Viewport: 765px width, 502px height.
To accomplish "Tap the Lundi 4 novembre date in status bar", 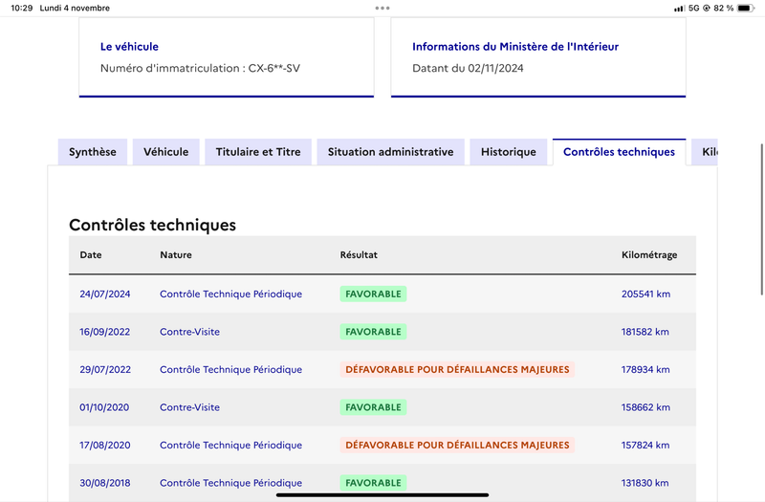I will [x=75, y=8].
